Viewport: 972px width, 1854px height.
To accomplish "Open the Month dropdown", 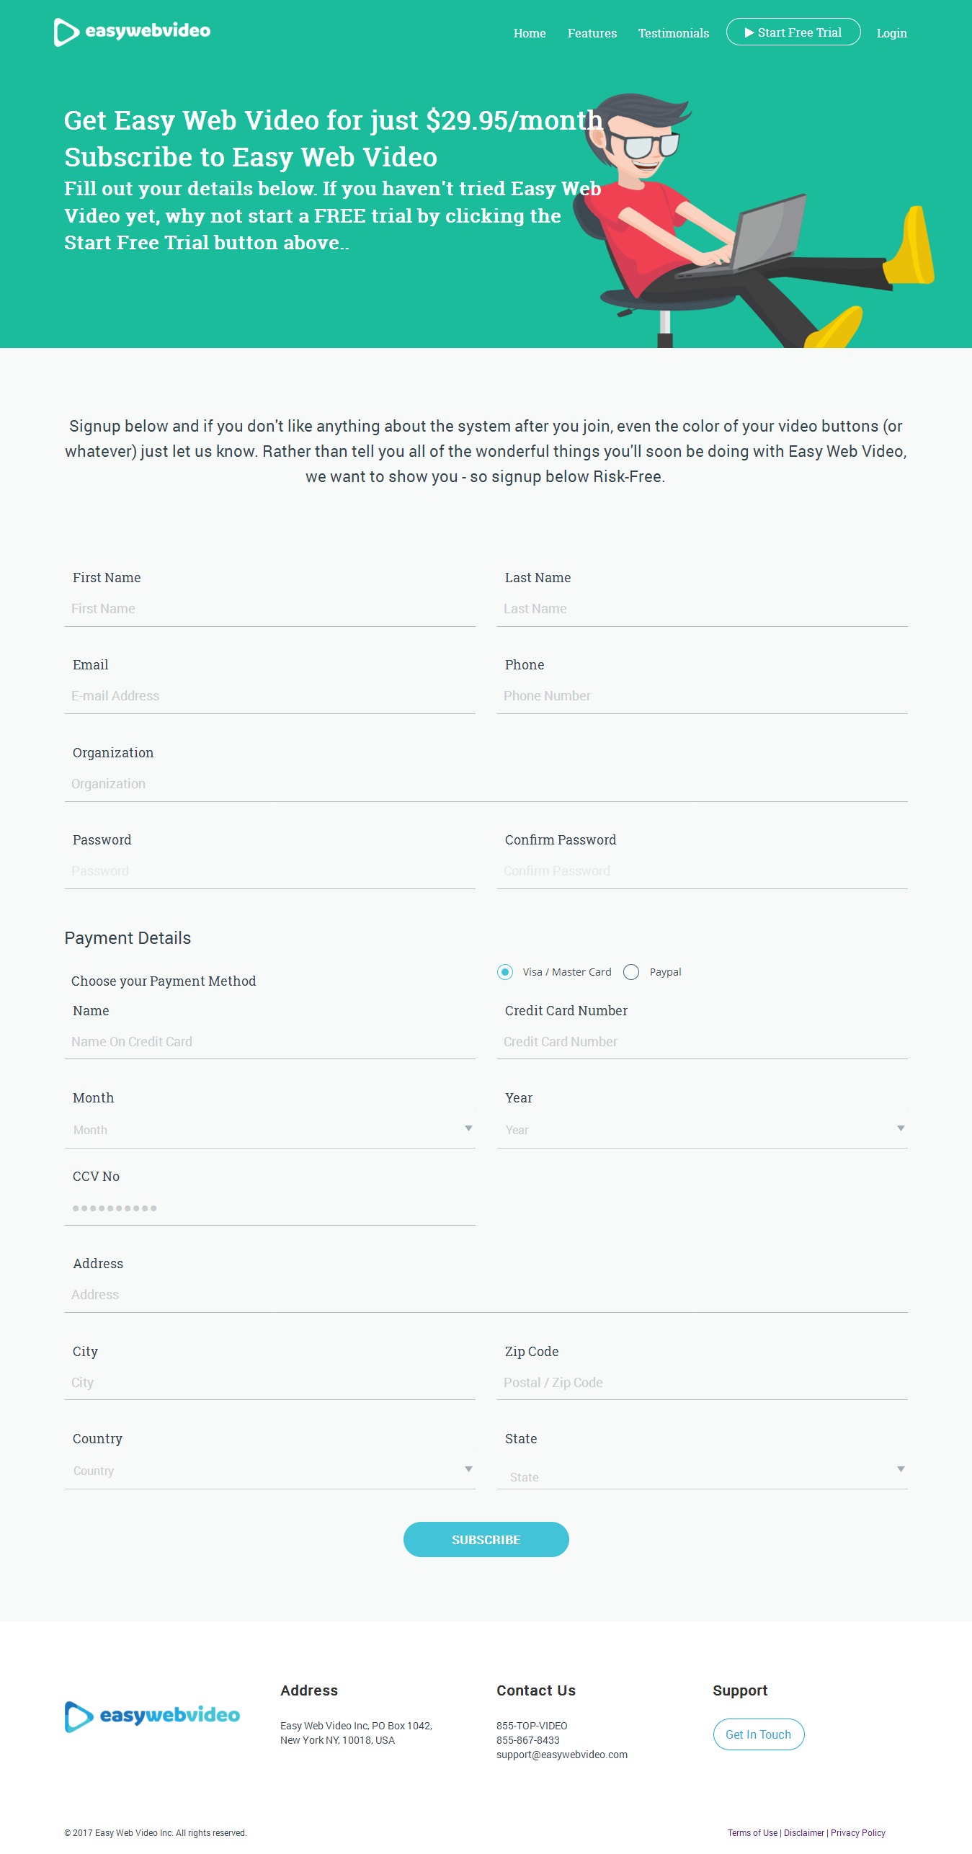I will click(x=269, y=1129).
